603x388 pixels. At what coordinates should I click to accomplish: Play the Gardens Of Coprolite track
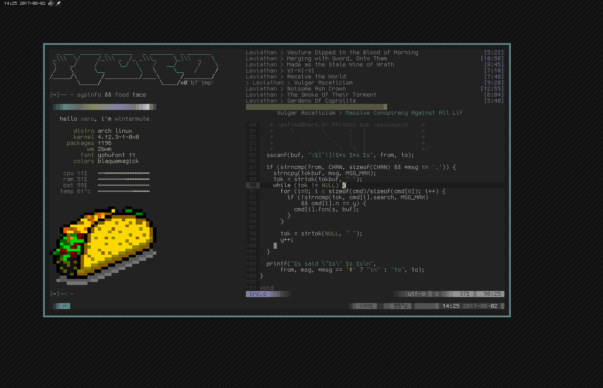[321, 101]
